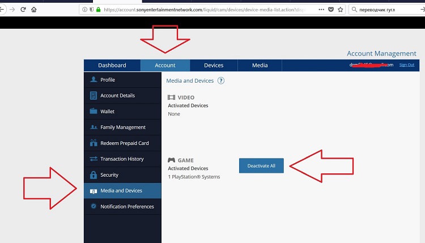425x243 pixels.
Task: Click the Notification Preferences gear icon
Action: coord(93,206)
